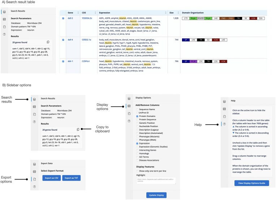Click the help icon in the top-left sidebar
Viewport: 276px width, 200px height.
pos(4,34)
